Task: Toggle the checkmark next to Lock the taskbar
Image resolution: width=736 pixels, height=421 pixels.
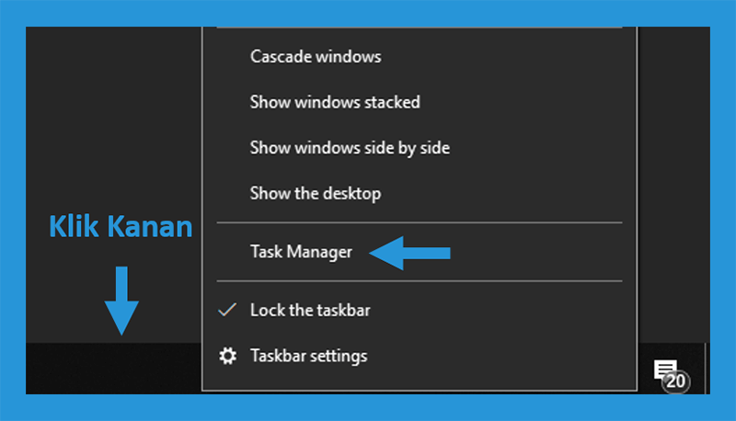Action: 227,310
